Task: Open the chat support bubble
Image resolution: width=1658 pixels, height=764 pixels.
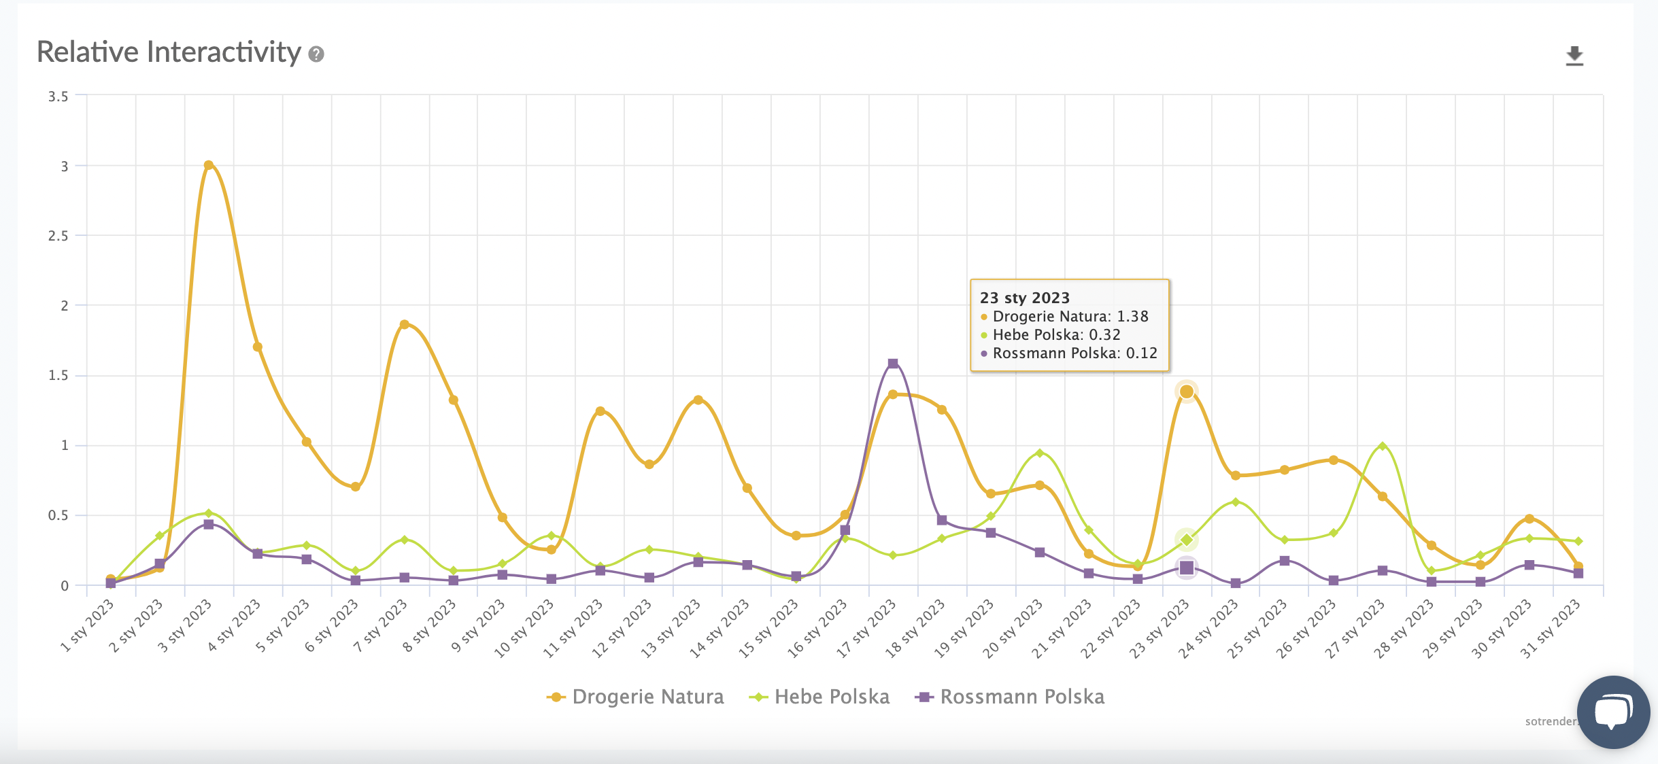Action: tap(1612, 712)
